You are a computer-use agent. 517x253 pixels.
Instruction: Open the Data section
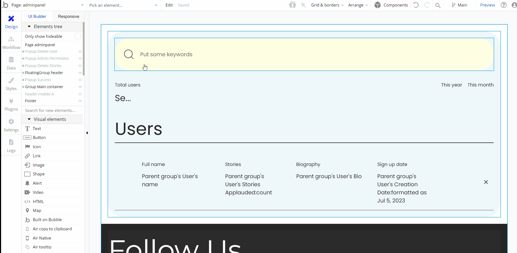click(11, 64)
